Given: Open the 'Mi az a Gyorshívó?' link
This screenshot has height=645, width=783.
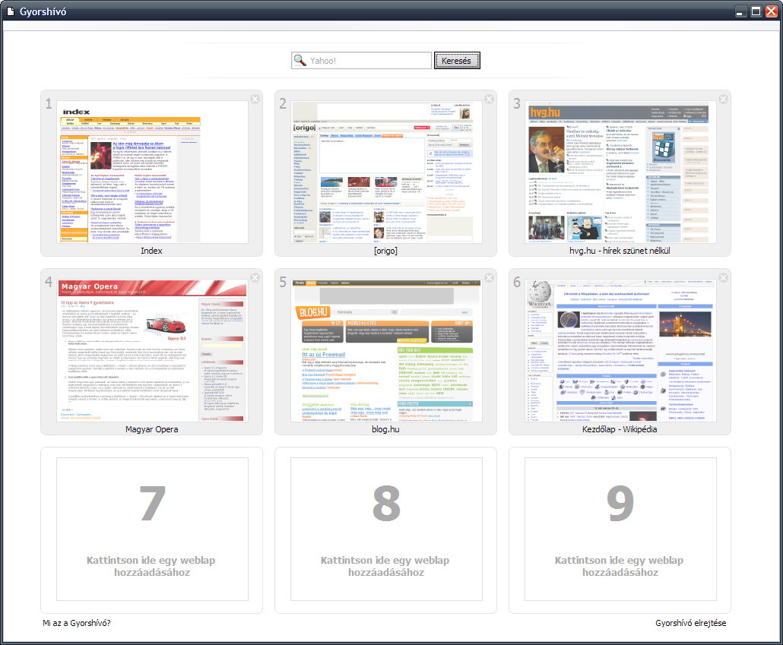Looking at the screenshot, I should click(77, 624).
